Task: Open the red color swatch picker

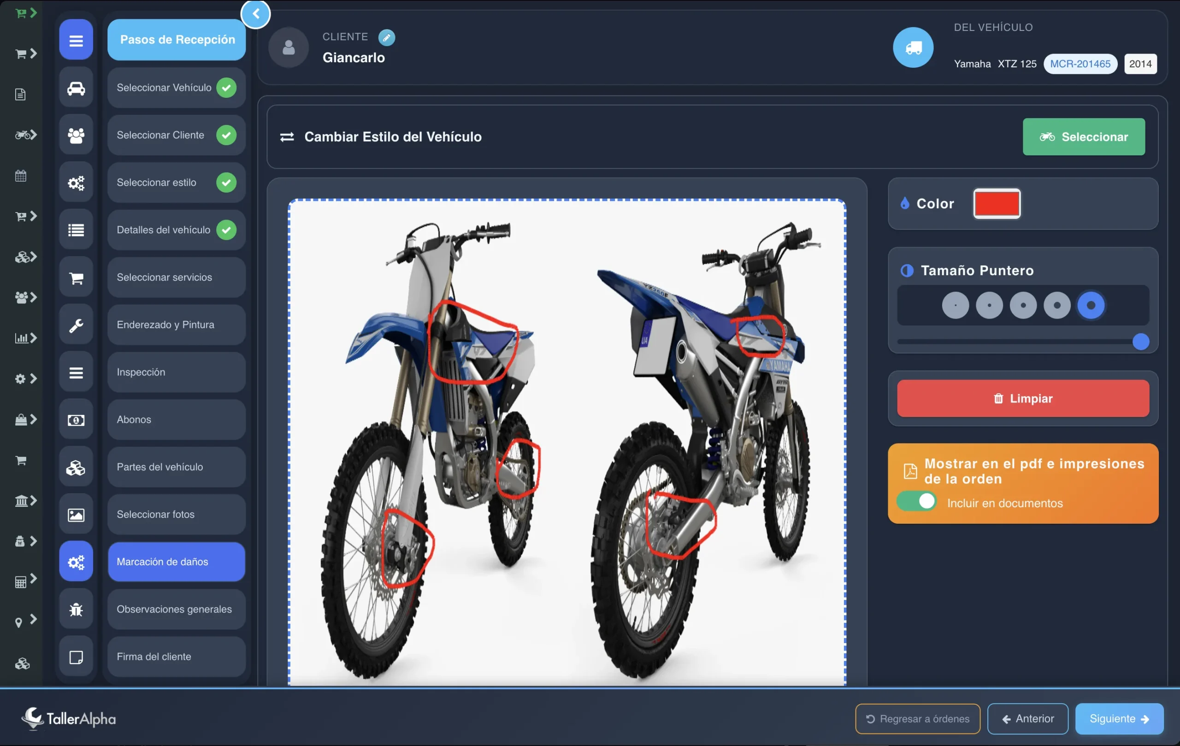Action: [997, 203]
